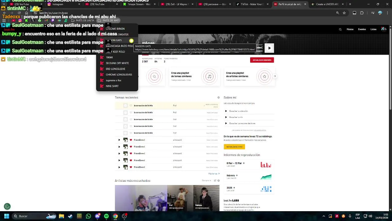Open the BALENCIAGA BUZO POLO bookmark

pos(117,46)
